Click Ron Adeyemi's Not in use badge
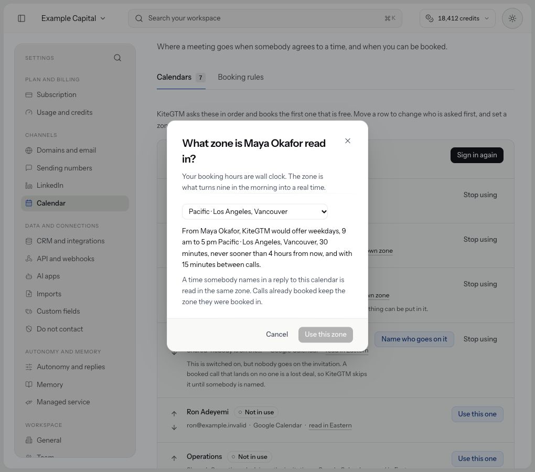The width and height of the screenshot is (535, 472). click(256, 412)
